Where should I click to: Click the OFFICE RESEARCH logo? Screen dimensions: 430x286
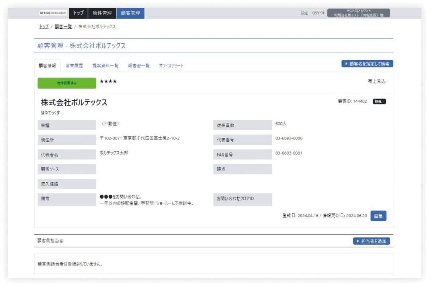53,13
